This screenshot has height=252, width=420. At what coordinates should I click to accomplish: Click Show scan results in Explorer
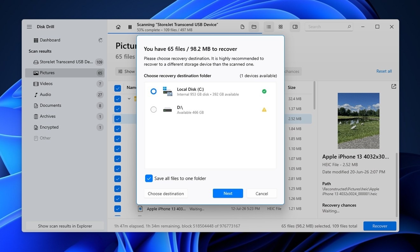pyautogui.click(x=65, y=226)
